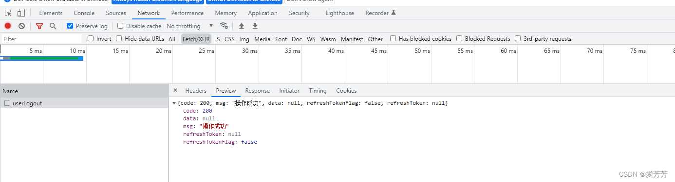Enable Has blocked cookies checkbox
The height and width of the screenshot is (182, 675).
393,38
